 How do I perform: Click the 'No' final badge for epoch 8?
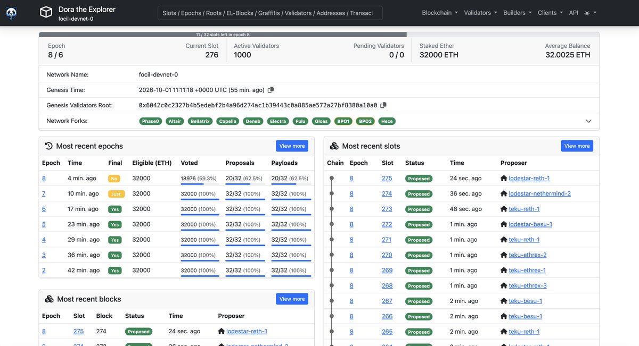click(x=114, y=179)
